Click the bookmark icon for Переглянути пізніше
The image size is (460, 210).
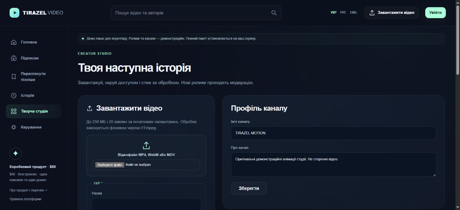14,77
